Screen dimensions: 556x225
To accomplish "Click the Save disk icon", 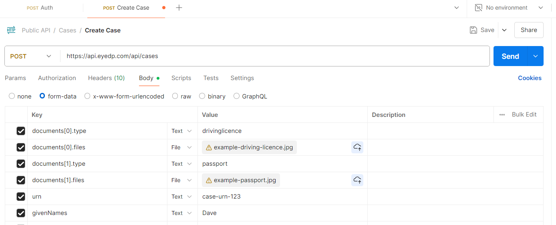I will click(x=473, y=30).
